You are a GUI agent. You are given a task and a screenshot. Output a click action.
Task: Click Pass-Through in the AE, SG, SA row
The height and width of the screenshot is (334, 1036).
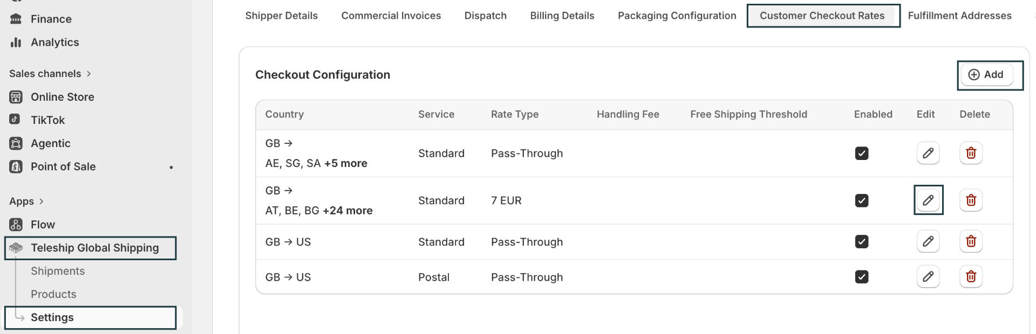[527, 154]
